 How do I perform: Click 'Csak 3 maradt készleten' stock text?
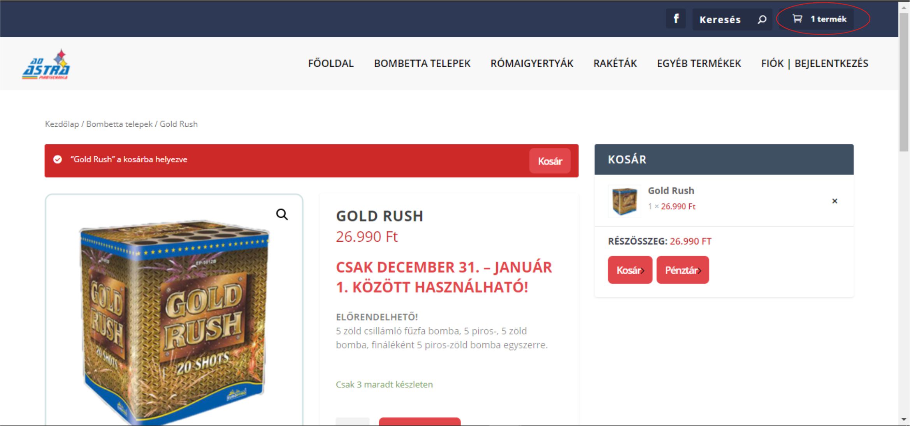point(384,384)
